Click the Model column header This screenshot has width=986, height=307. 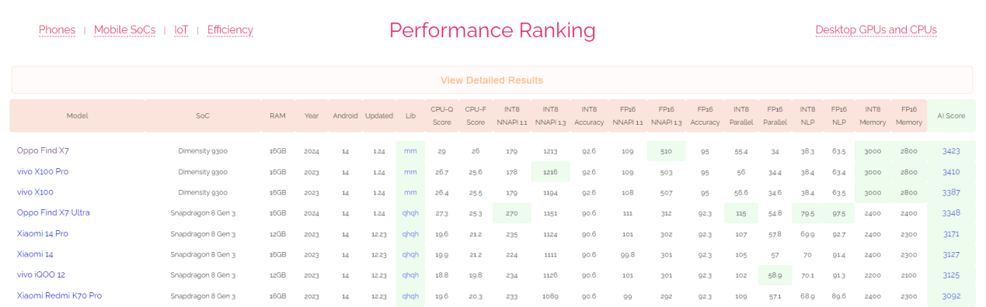click(x=78, y=116)
